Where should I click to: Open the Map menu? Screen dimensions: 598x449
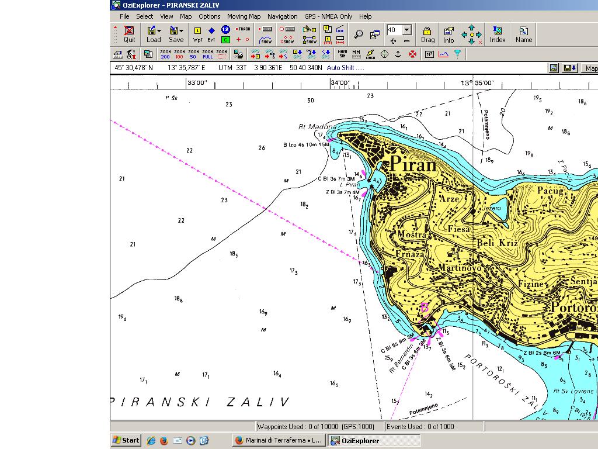tap(186, 16)
